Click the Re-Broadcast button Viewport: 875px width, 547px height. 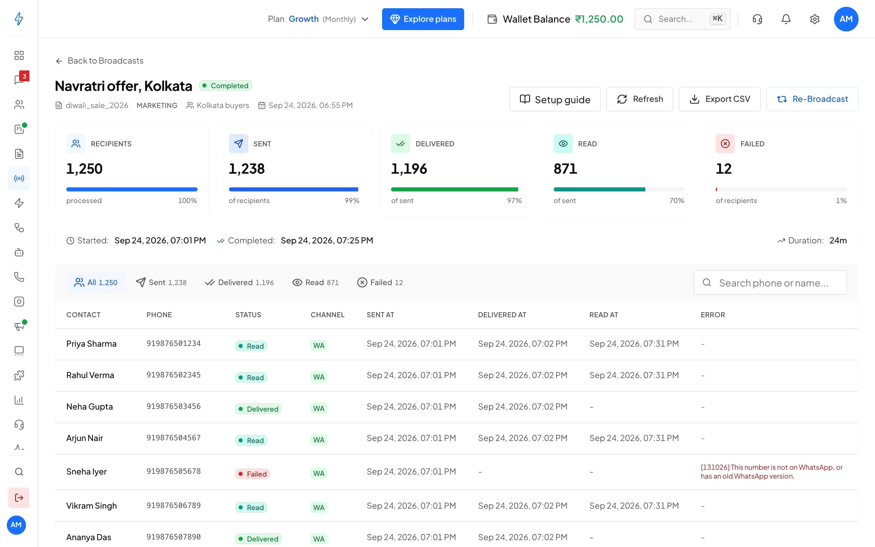pos(812,99)
